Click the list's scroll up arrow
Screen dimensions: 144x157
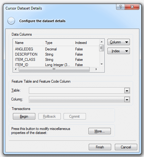click(x=102, y=42)
